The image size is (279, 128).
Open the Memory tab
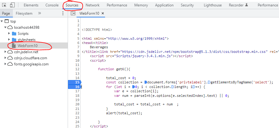141,5
